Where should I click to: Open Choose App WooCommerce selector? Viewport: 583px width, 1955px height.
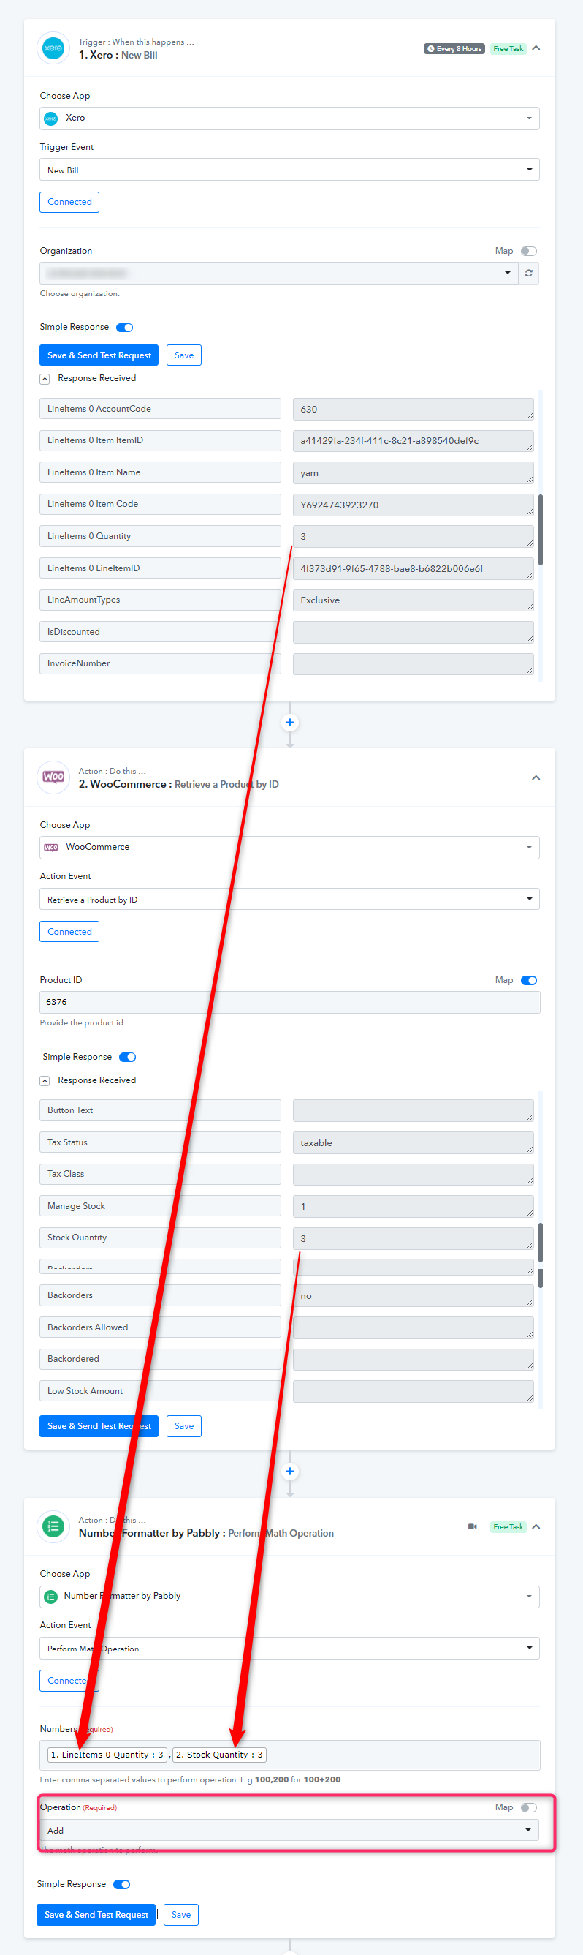(289, 847)
